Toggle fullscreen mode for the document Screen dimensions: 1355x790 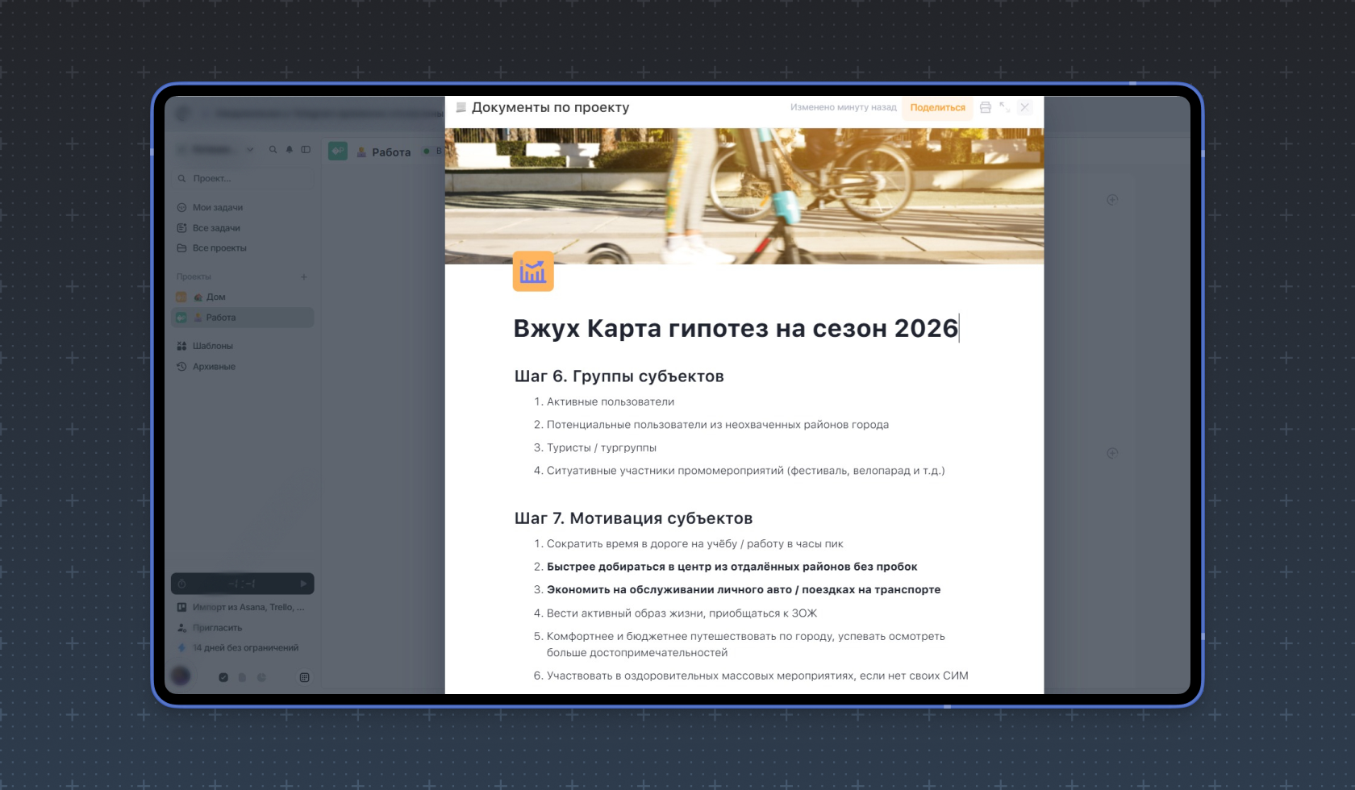[x=1005, y=107]
